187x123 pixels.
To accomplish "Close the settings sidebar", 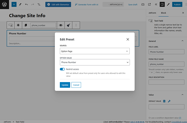I will pyautogui.click(x=183, y=13).
